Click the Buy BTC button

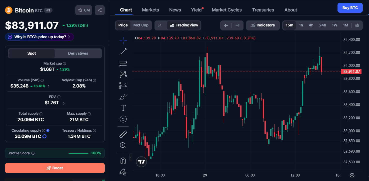click(350, 8)
